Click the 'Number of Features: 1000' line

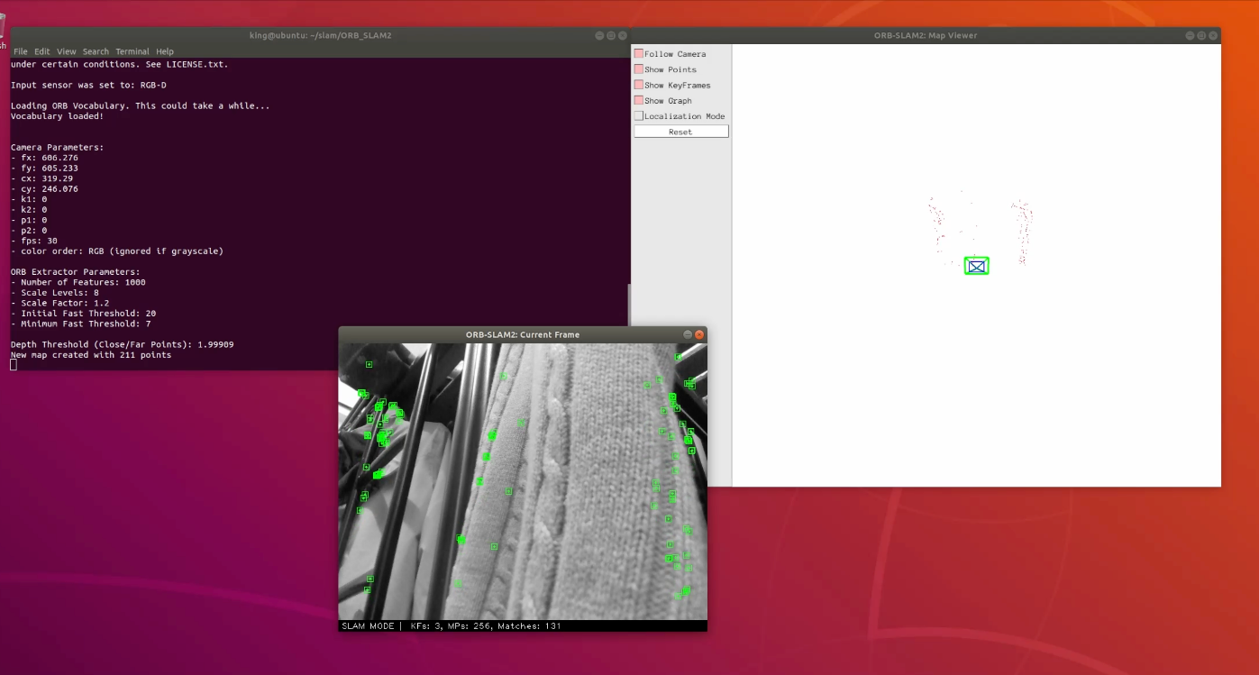point(78,282)
